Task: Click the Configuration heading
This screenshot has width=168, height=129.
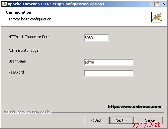Action: (19, 12)
